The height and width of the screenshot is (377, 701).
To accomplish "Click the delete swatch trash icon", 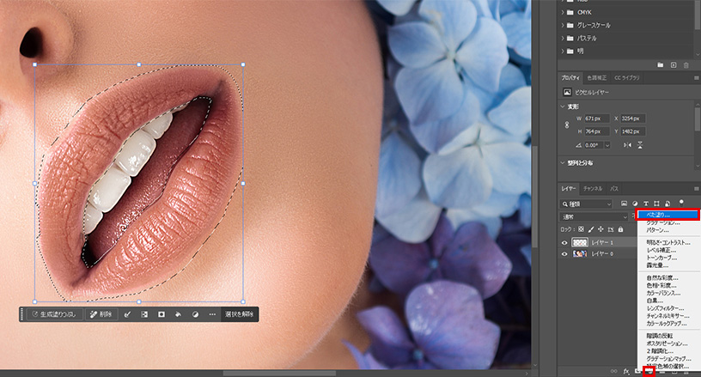I will [686, 64].
